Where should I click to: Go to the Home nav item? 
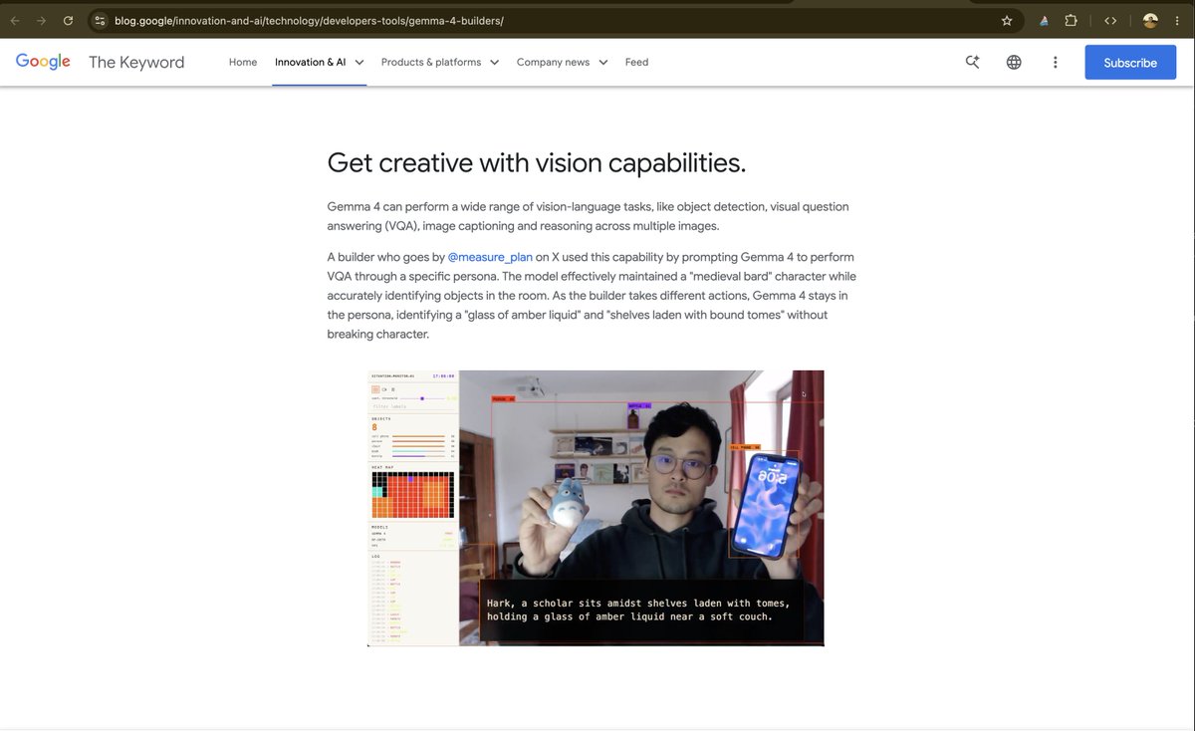pyautogui.click(x=243, y=62)
